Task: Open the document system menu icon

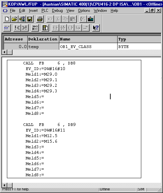Action: 5,11
